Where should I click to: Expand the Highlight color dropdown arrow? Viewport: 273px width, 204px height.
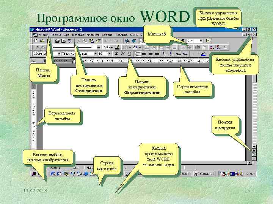tap(208, 54)
